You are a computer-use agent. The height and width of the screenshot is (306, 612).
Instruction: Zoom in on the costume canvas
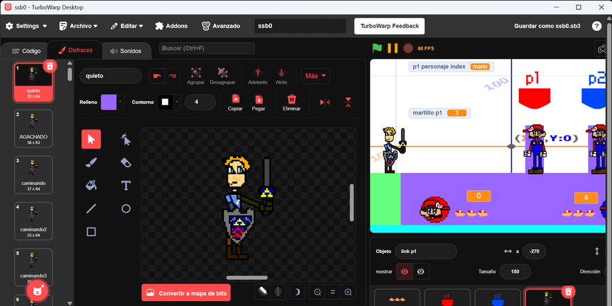[347, 292]
